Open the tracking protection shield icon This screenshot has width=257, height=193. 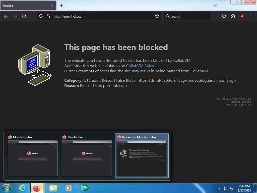(41, 16)
